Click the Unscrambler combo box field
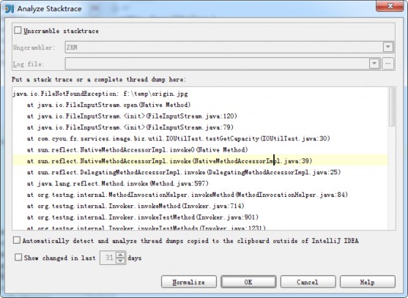Screen dimensions: 408x298 (229, 47)
